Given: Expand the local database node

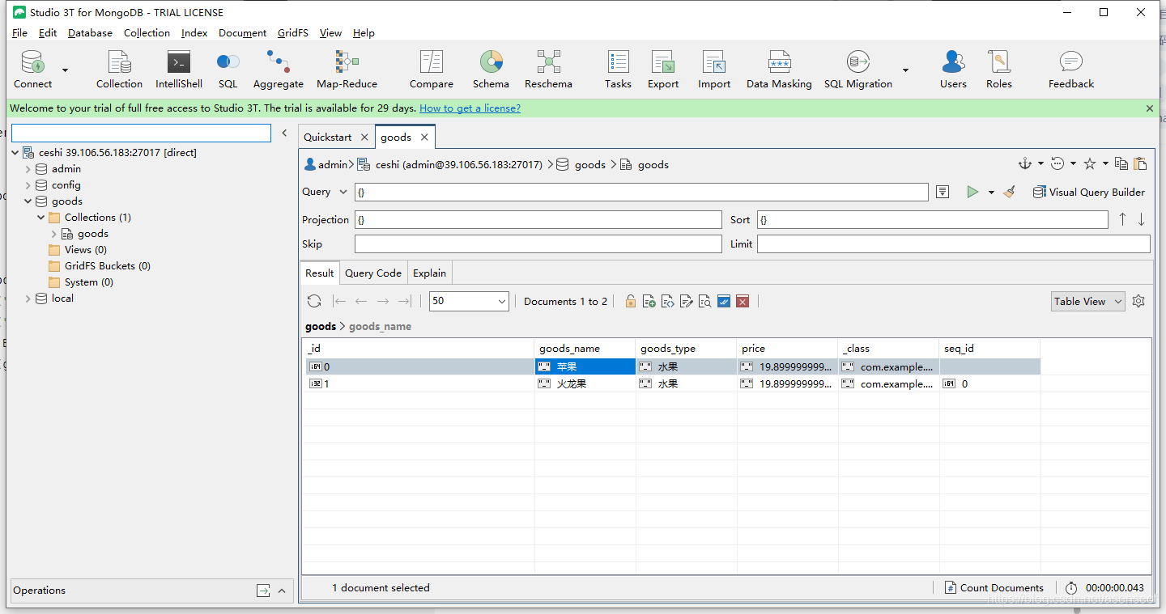Looking at the screenshot, I should point(28,299).
